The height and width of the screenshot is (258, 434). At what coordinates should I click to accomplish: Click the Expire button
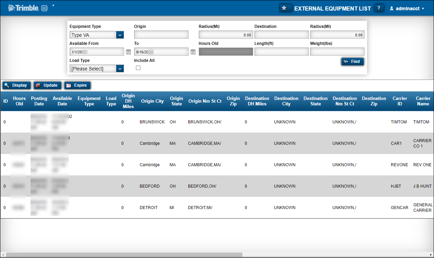(77, 85)
